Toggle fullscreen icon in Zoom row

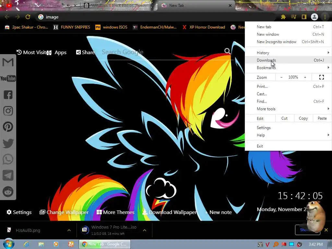click(322, 77)
